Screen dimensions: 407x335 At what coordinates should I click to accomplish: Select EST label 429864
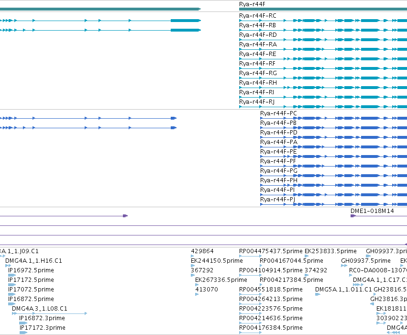click(202, 251)
